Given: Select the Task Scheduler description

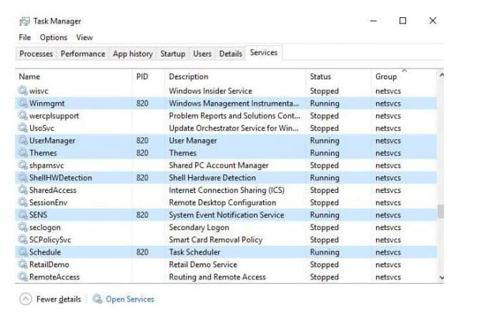Looking at the screenshot, I should [194, 252].
